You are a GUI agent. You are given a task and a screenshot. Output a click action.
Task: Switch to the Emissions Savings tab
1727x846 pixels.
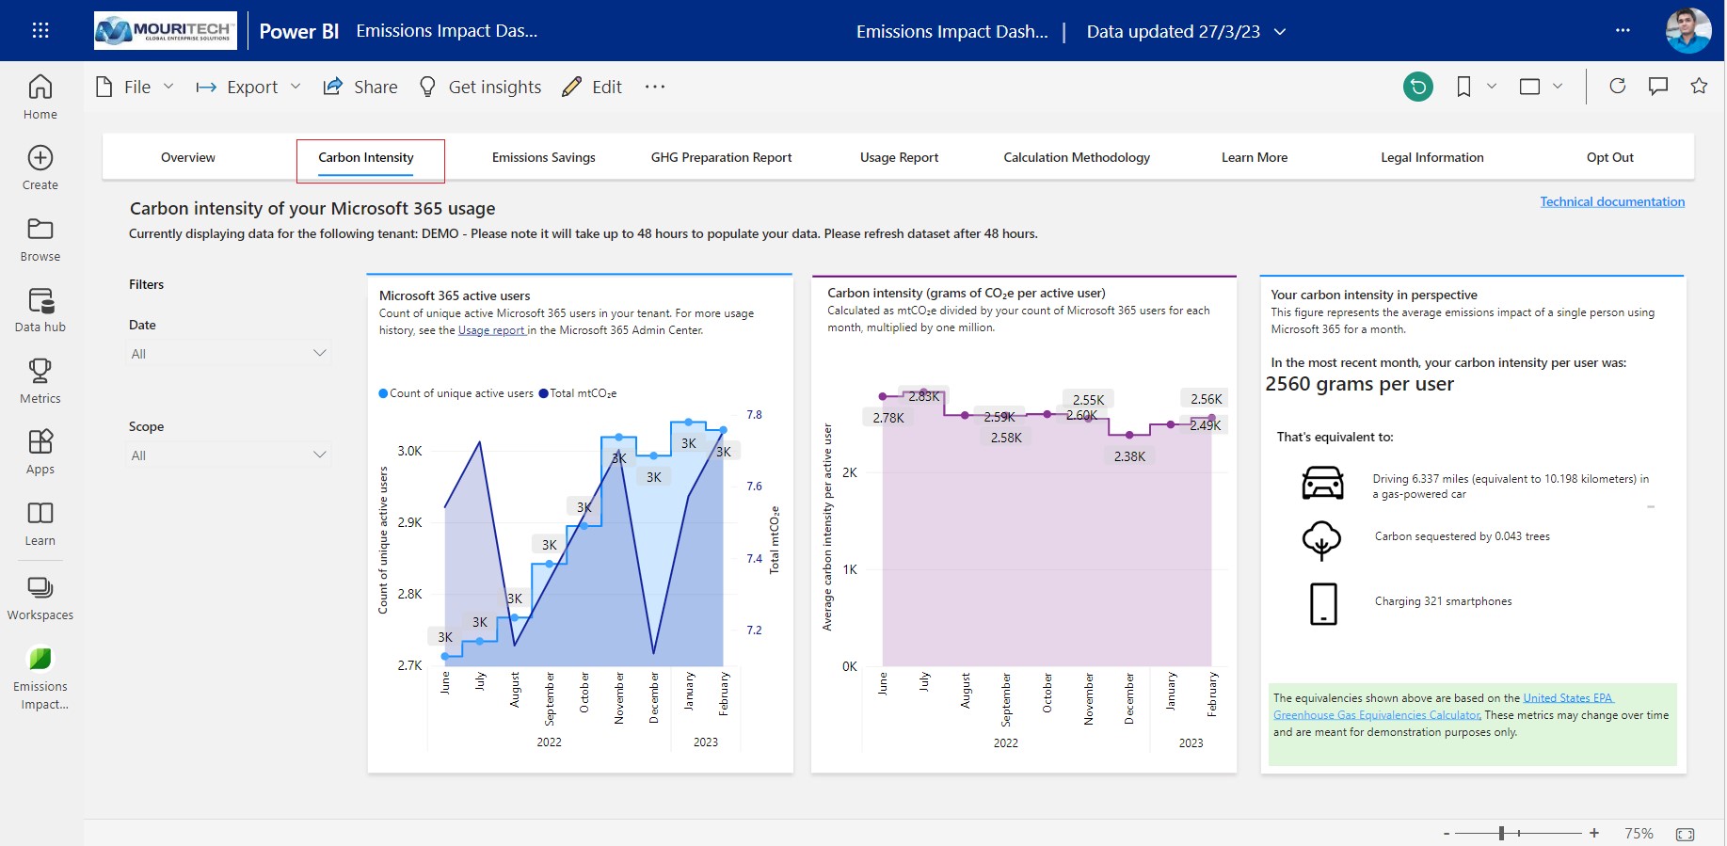(x=543, y=157)
